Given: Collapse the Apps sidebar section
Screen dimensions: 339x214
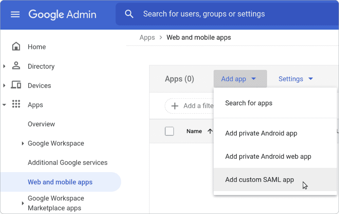Looking at the screenshot, I should point(4,105).
